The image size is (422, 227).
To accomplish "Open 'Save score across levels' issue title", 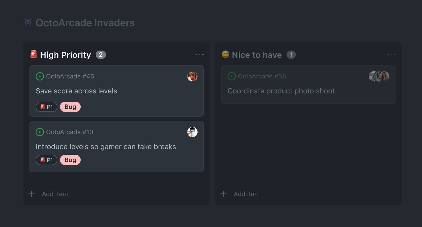I will tap(76, 91).
